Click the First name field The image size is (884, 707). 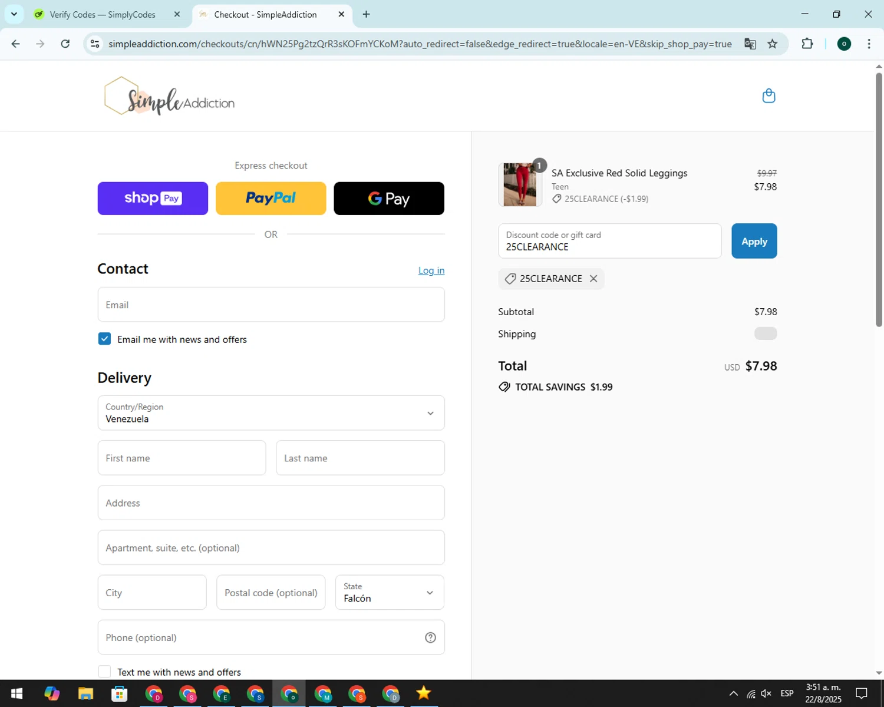(x=182, y=458)
